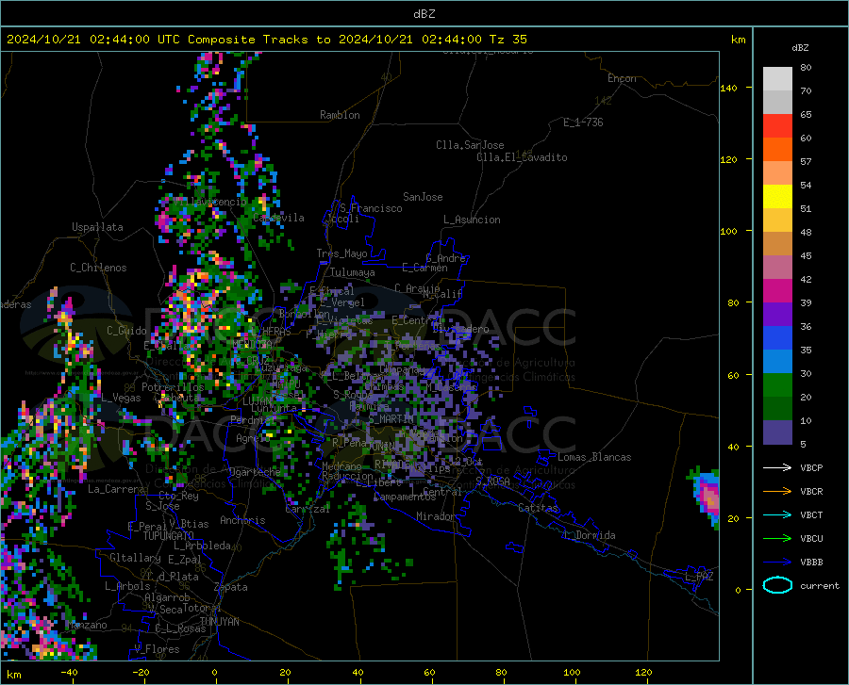Click the La_Carrera map label

pos(116,489)
